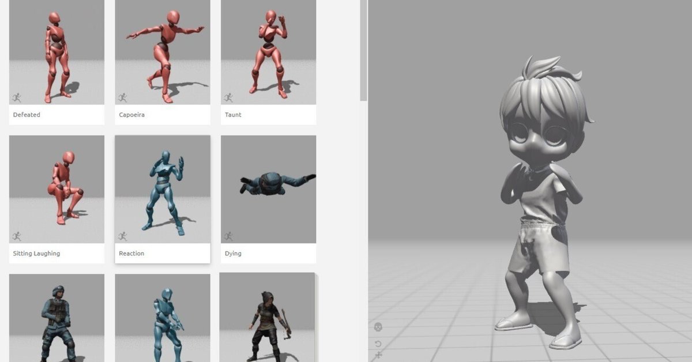Select the Defeated animation thumbnail
692x362 pixels.
[56, 52]
